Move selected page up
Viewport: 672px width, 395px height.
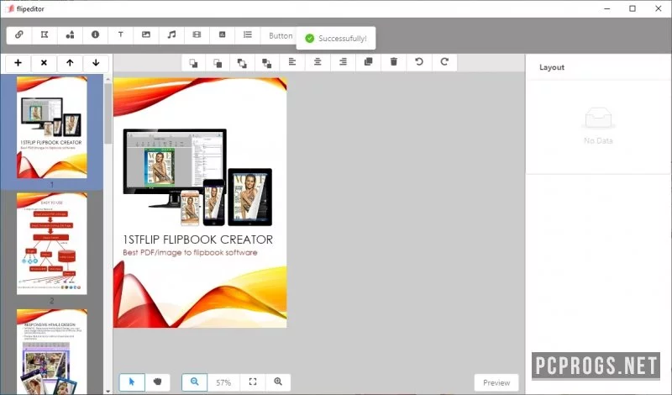[70, 63]
